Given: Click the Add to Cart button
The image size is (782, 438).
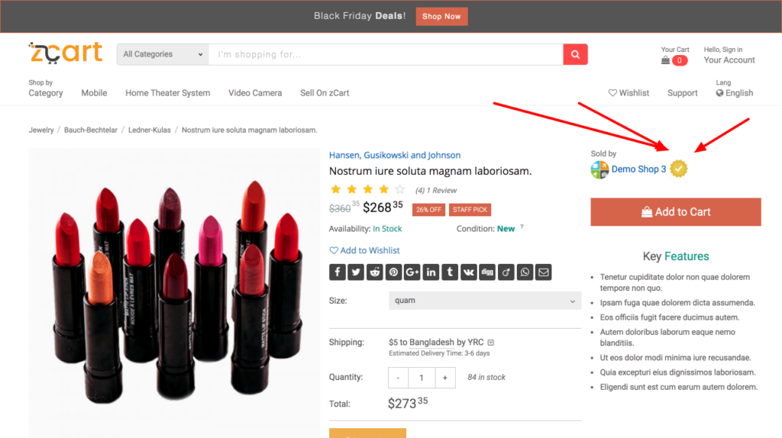Looking at the screenshot, I should pyautogui.click(x=676, y=212).
